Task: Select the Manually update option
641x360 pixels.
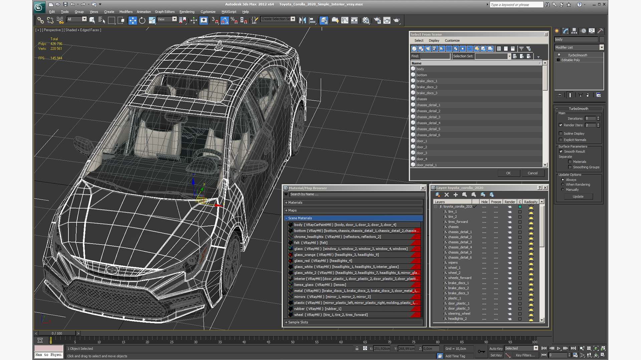Action: [563, 190]
